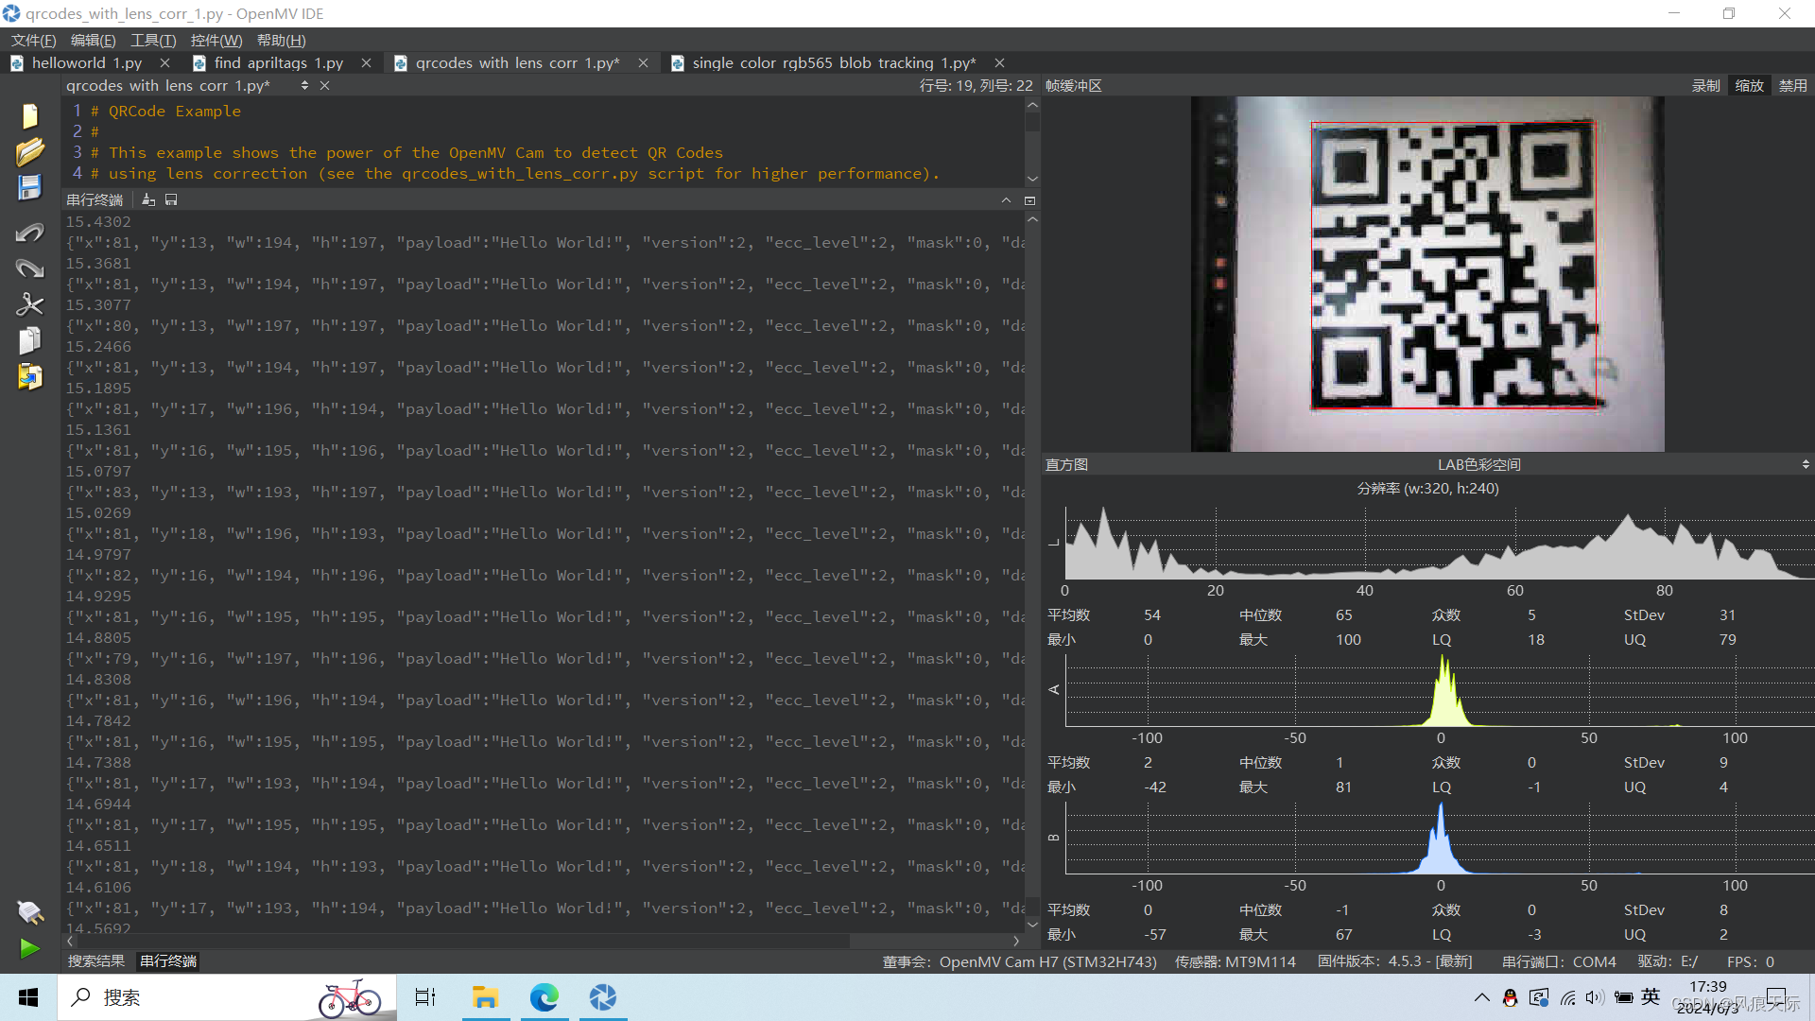Click the code editor scroll down arrow
Viewport: 1815px width, 1021px height.
coord(1032,179)
